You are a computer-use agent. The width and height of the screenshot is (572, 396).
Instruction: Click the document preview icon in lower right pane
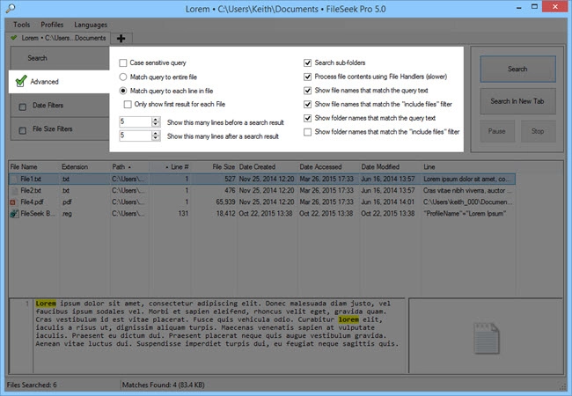[487, 338]
